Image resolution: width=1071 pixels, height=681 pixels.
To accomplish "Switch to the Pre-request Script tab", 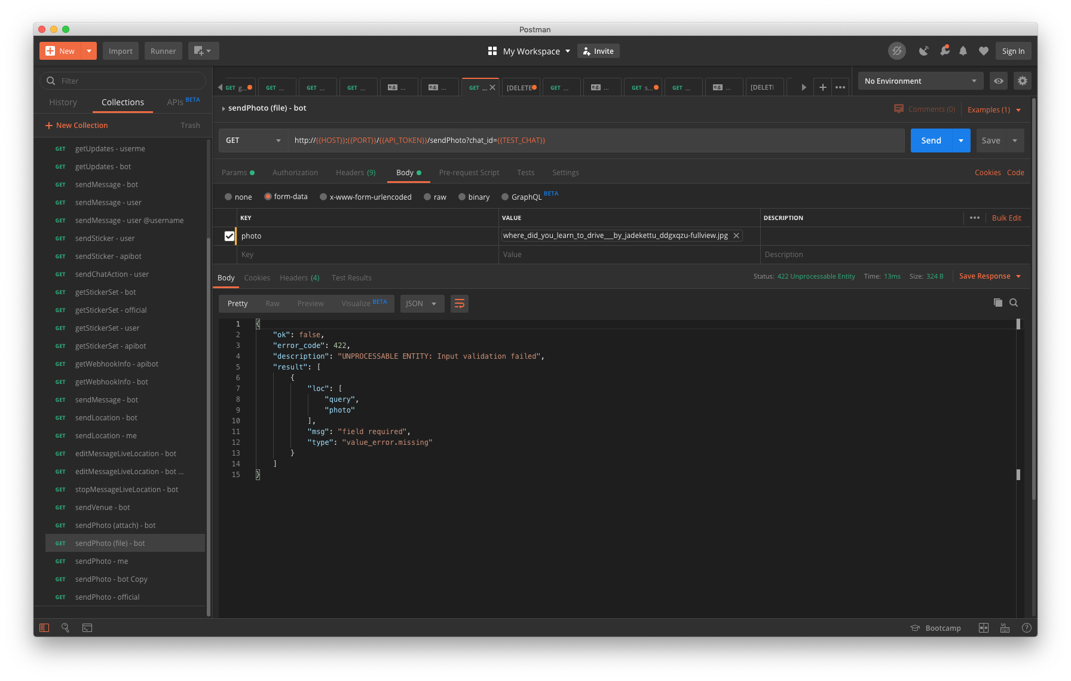I will (469, 173).
